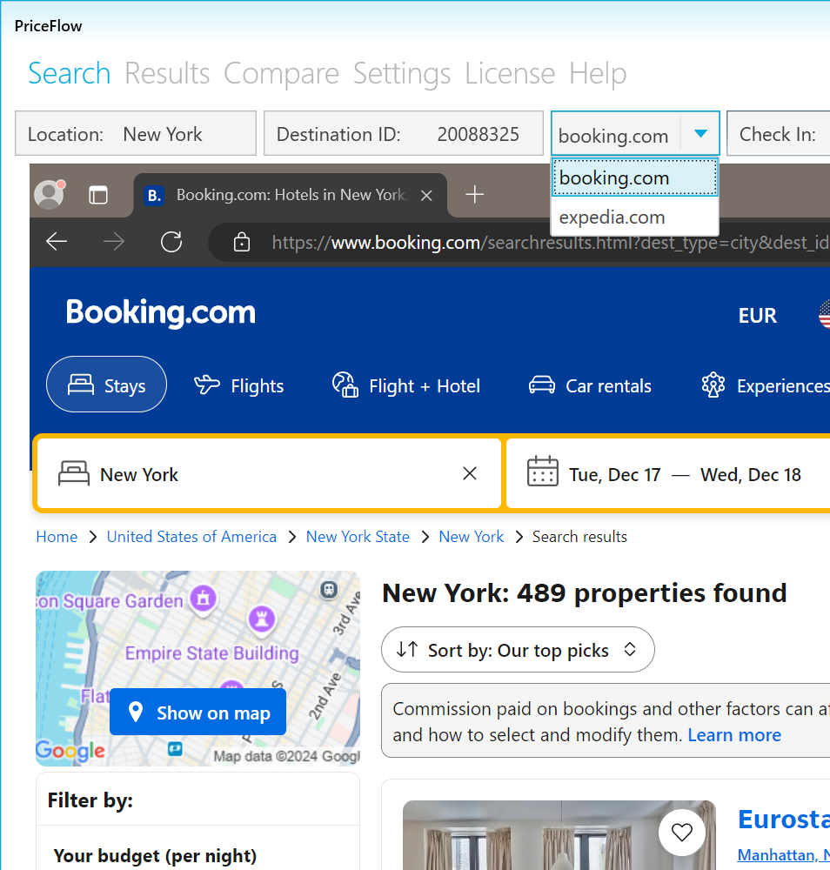
Task: Save the hotel with the heart icon
Action: [682, 833]
